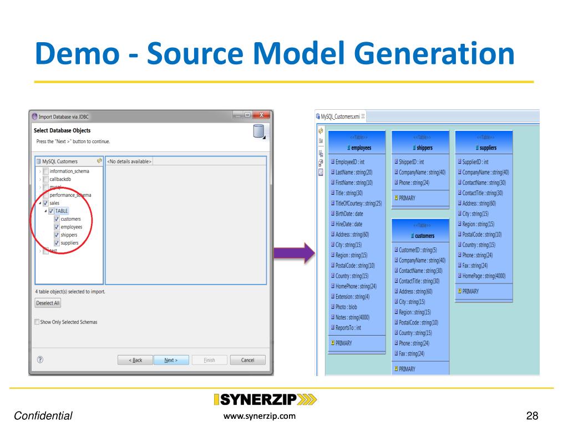Collapse the TABLE tree node

[x=45, y=211]
